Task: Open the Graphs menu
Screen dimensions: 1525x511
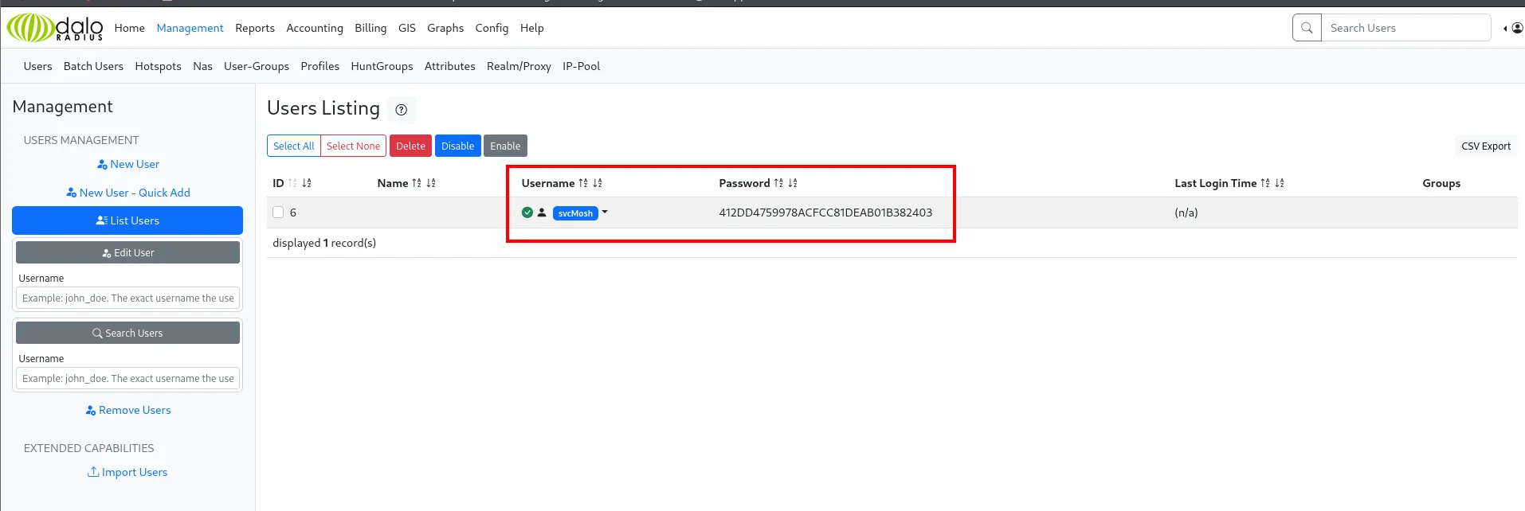Action: pos(445,28)
